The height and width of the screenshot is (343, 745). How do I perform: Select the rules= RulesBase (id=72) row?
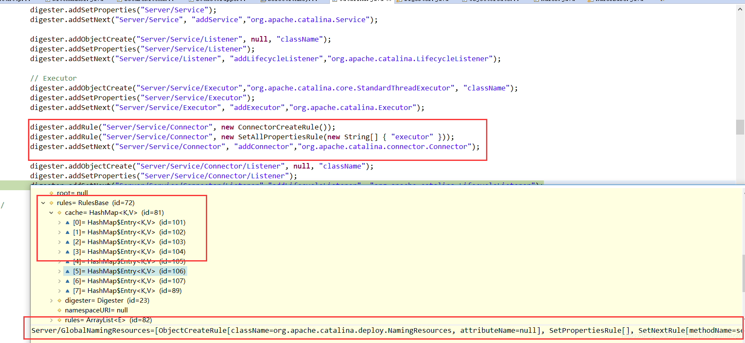pos(96,203)
